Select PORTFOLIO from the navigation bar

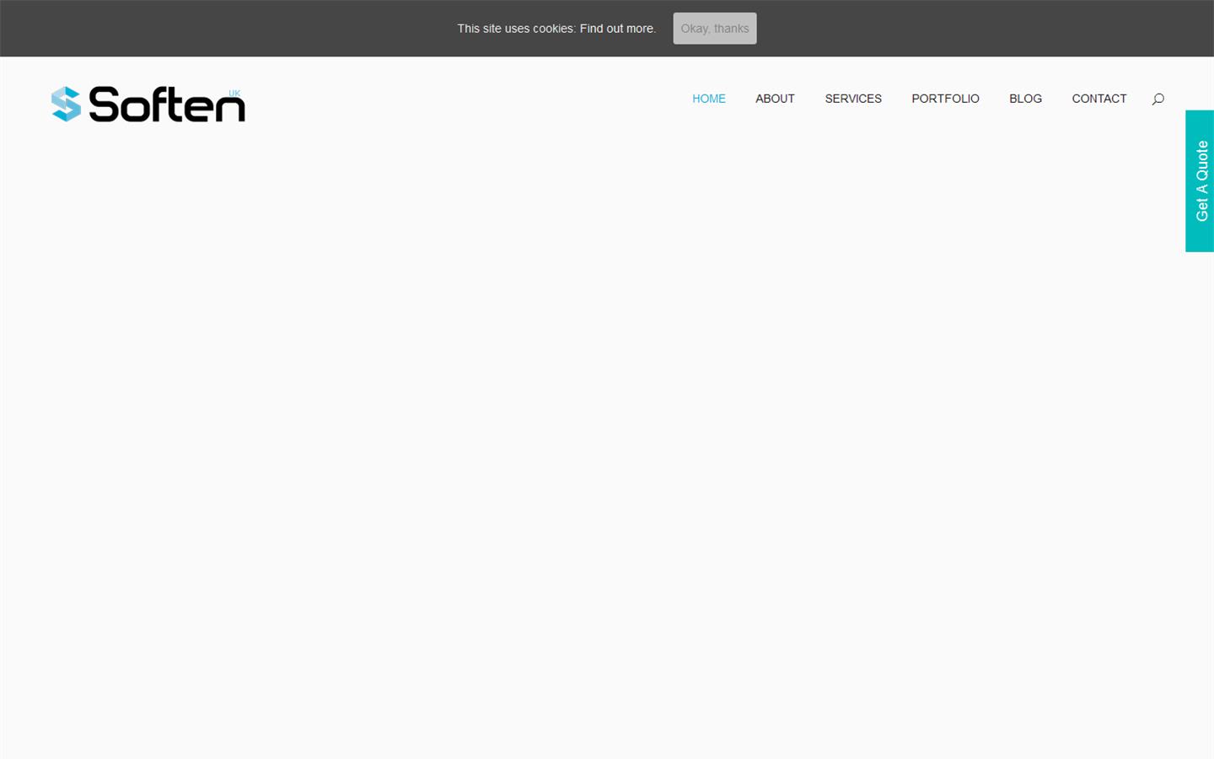coord(945,99)
